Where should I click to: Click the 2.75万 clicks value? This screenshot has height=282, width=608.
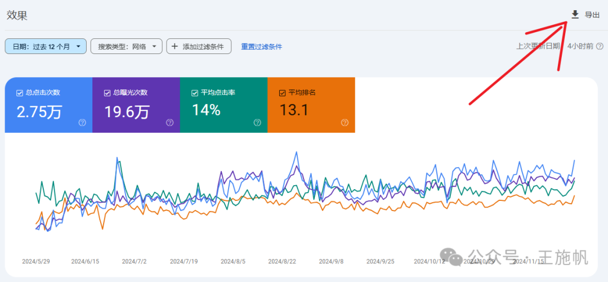pos(39,111)
